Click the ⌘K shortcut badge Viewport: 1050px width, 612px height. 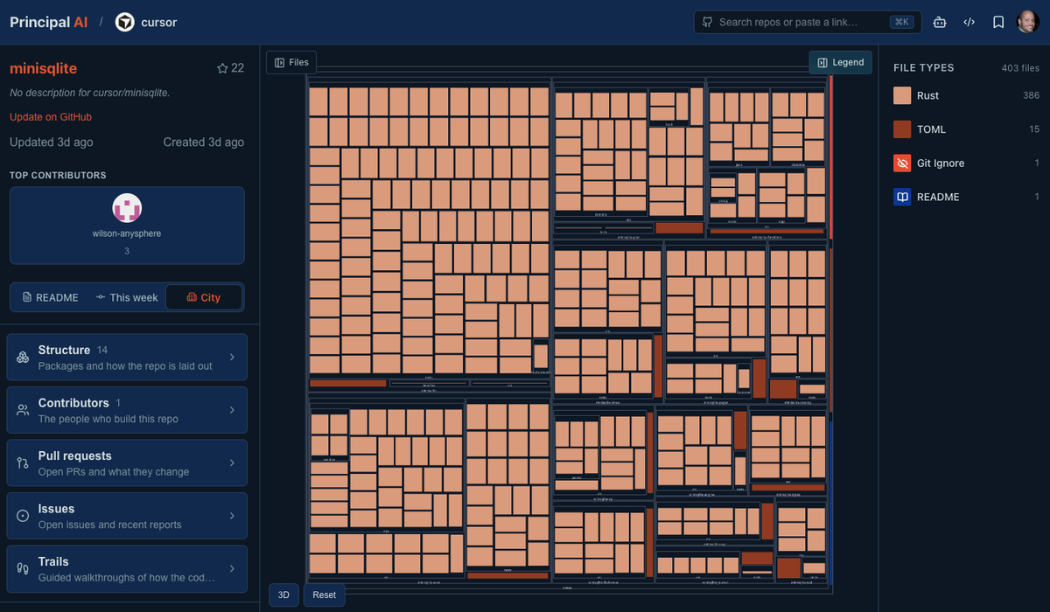pos(901,22)
